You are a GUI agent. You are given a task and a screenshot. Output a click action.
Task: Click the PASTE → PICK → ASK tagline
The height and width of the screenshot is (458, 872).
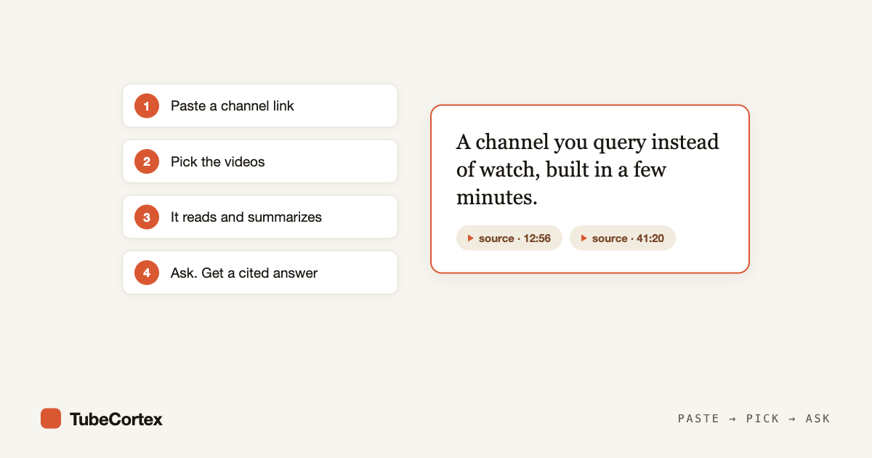point(754,419)
